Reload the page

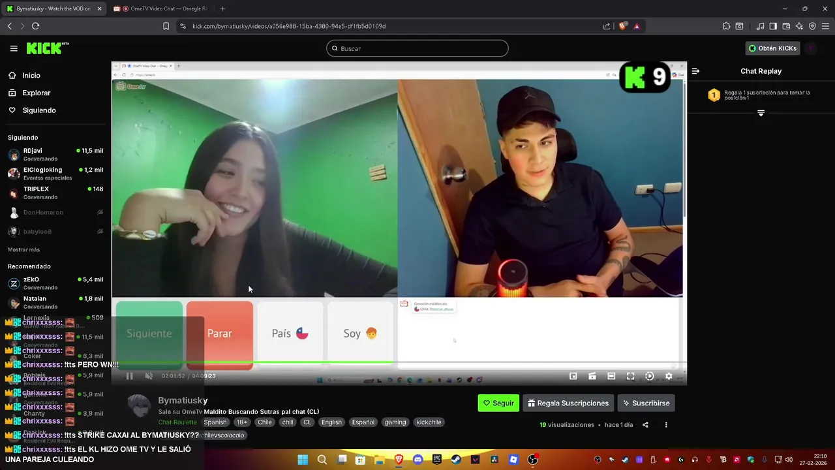[35, 26]
